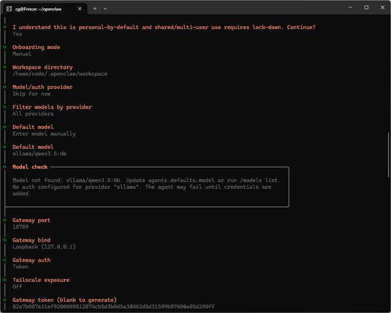
Task: Click the diamond marker beside Workspace directory
Action: (5, 67)
